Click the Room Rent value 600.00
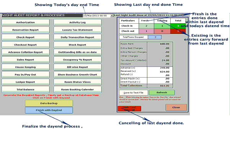 [165, 44]
